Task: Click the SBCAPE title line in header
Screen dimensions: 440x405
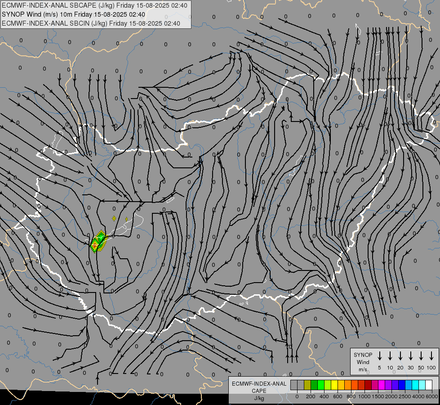Action: [94, 5]
